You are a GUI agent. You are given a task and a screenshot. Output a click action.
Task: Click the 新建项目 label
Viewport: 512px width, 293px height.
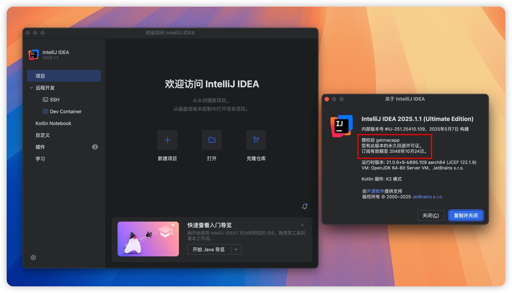[167, 158]
